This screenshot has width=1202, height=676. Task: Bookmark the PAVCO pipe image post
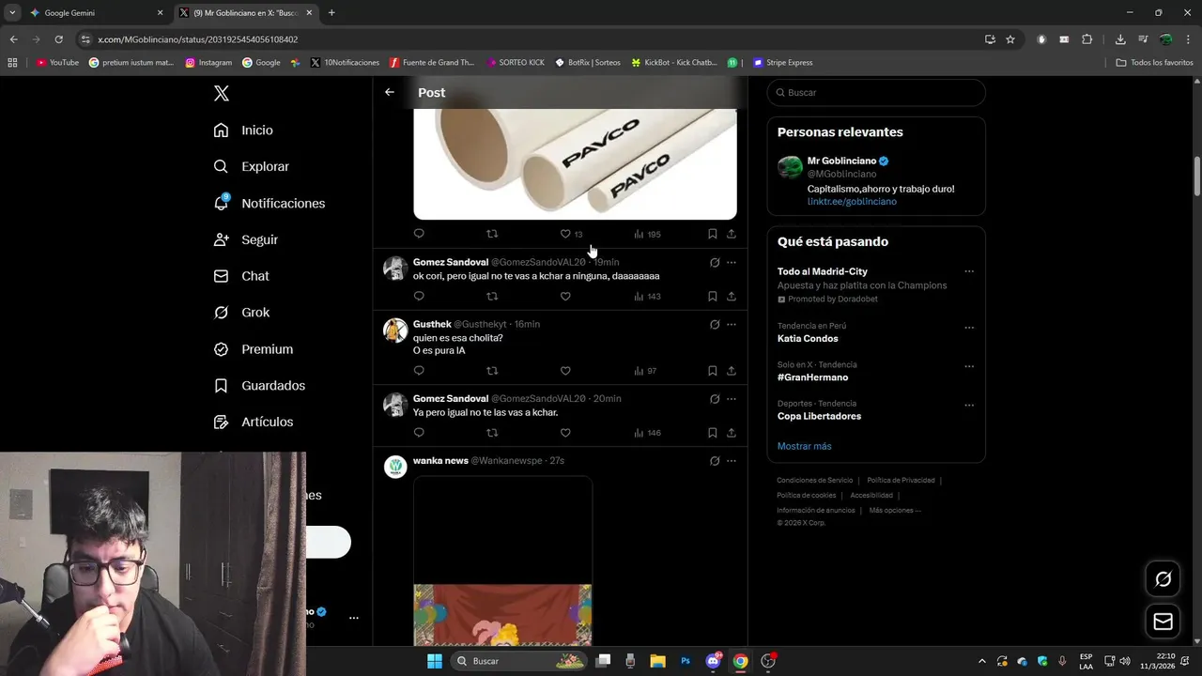pos(713,234)
